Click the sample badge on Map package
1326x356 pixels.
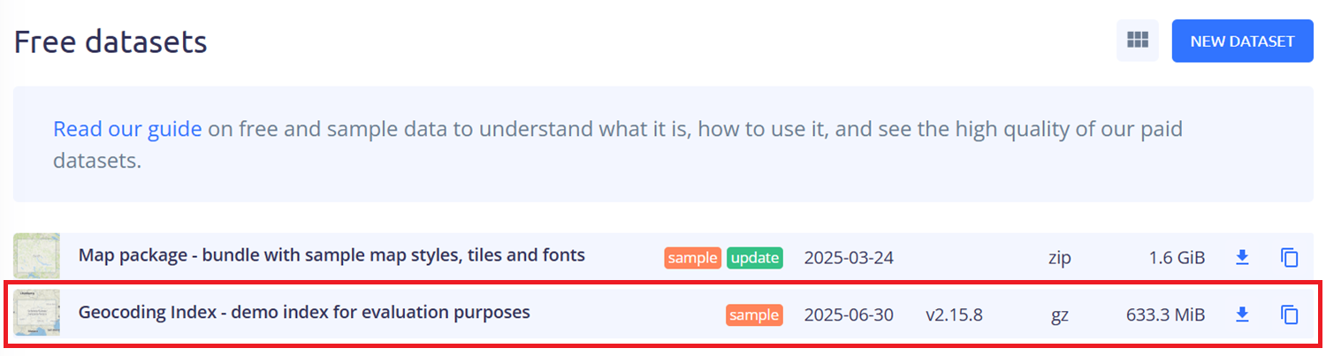(692, 258)
